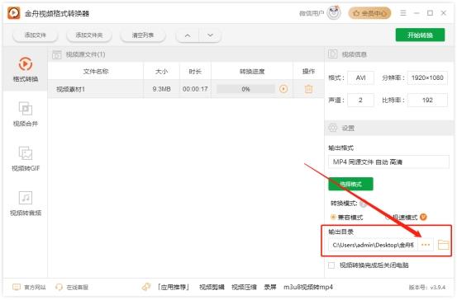Click the 1920×1080 resolution field

(x=427, y=78)
